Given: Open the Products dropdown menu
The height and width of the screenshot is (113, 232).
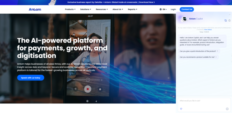Looking at the screenshot, I should [x=70, y=9].
